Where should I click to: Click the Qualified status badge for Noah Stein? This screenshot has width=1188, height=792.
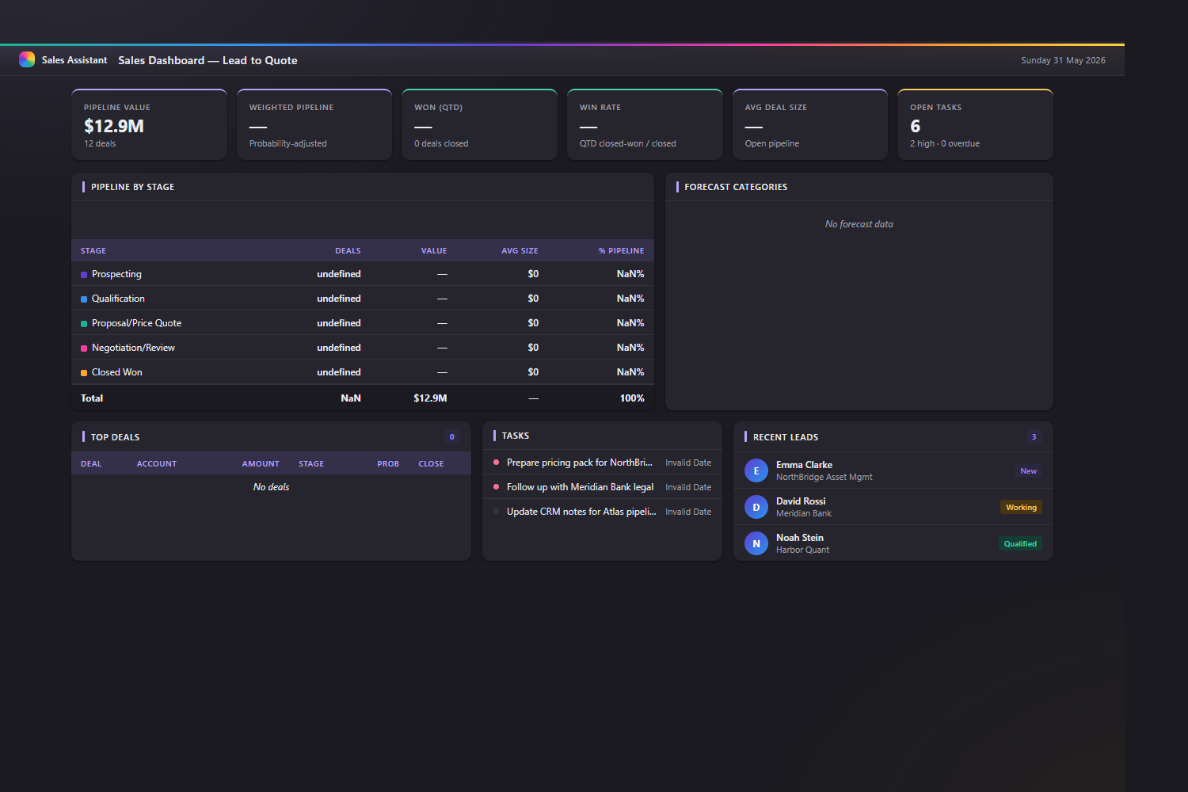pyautogui.click(x=1020, y=543)
